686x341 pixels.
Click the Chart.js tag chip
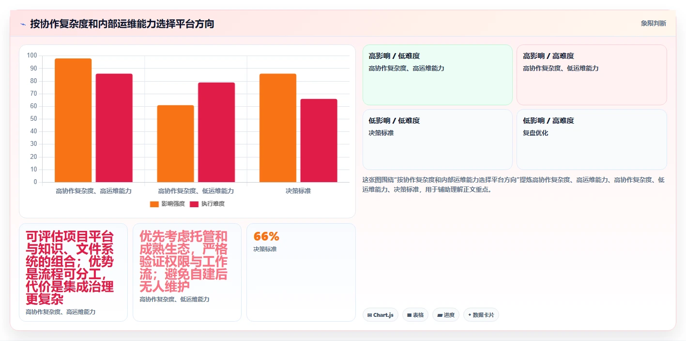381,315
